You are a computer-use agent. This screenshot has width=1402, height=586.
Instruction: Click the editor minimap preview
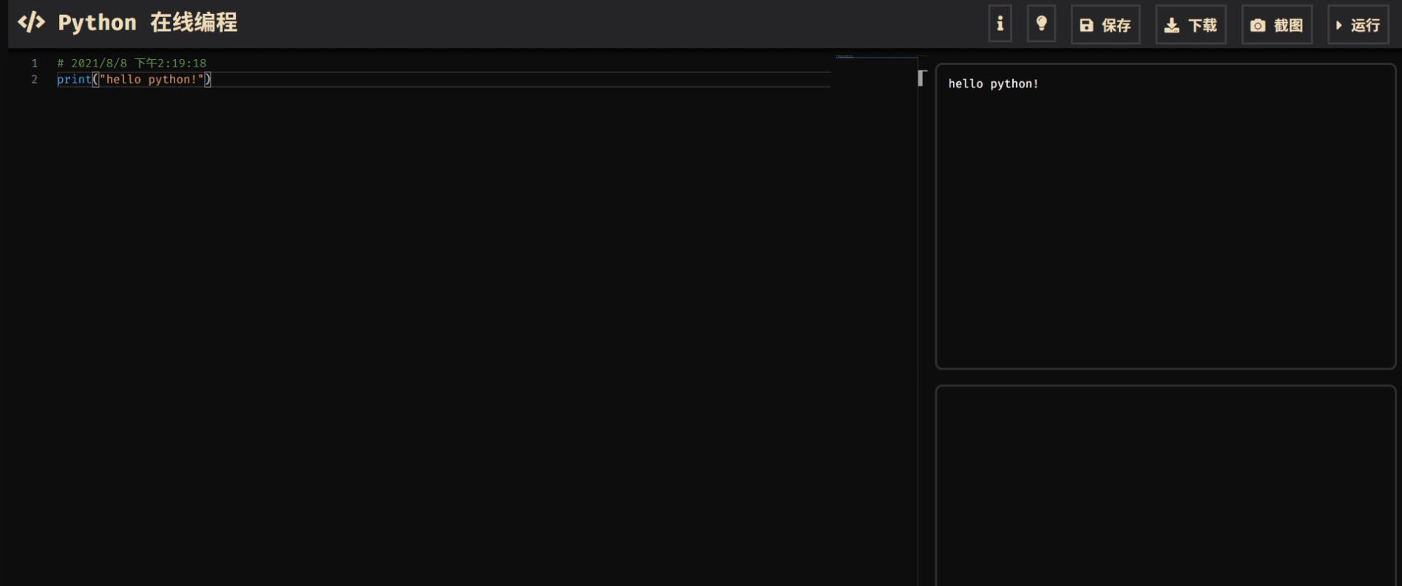click(876, 56)
